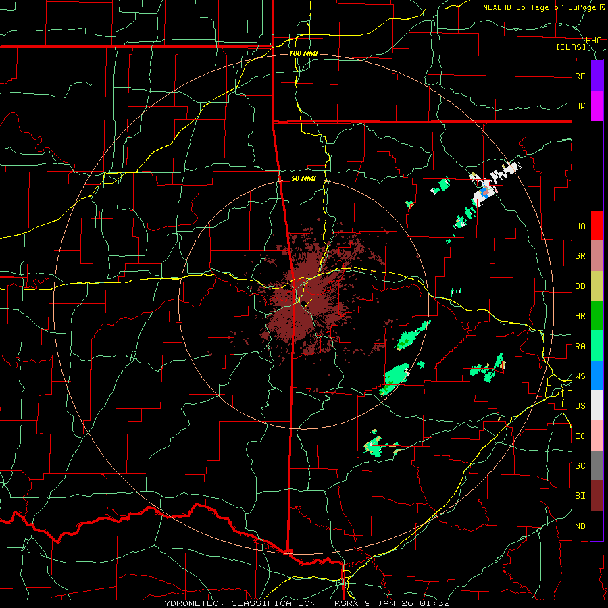Click the UK magenta legend swatch
608x608 pixels.
pyautogui.click(x=597, y=106)
